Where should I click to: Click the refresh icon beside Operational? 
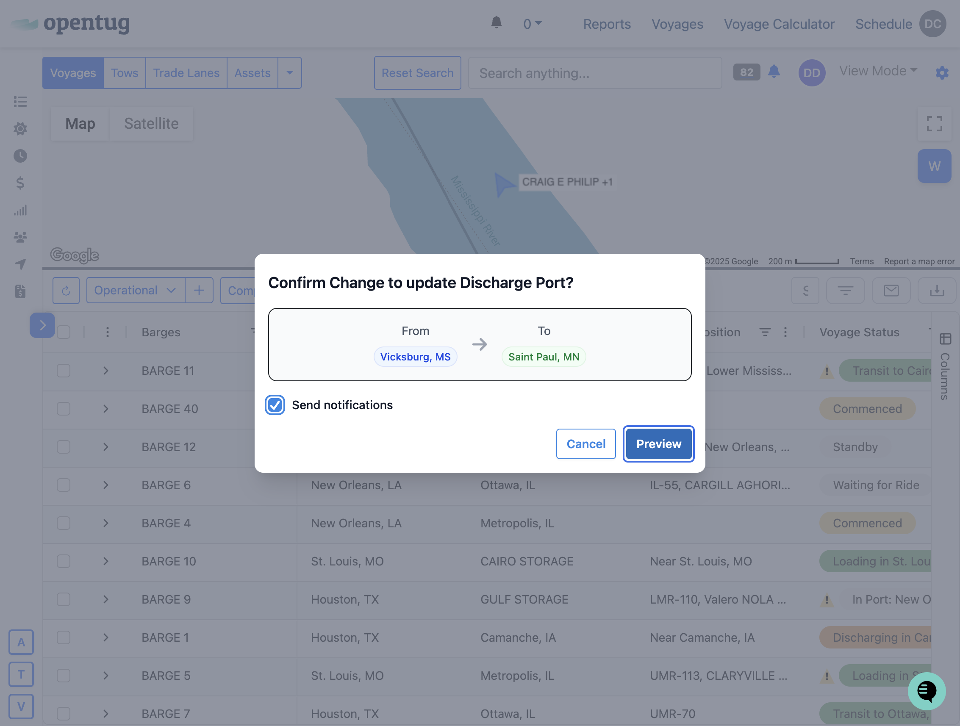point(66,290)
